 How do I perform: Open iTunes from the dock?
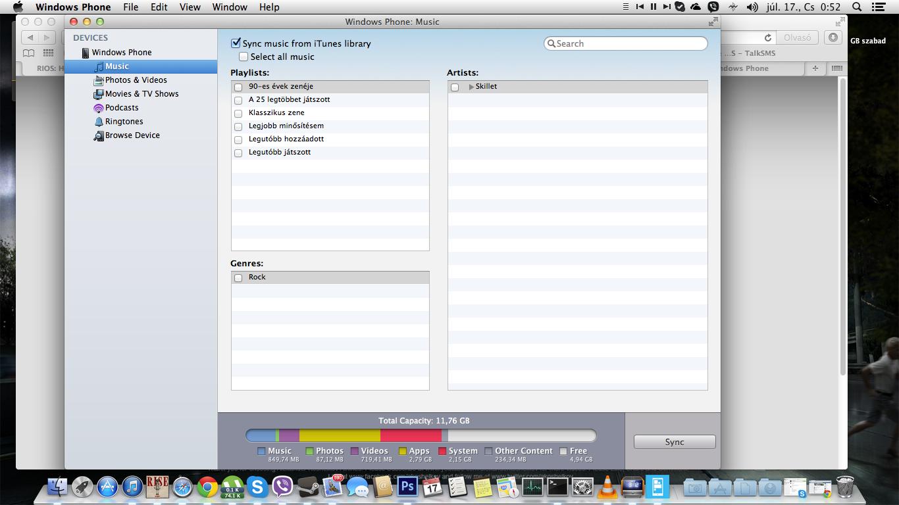(132, 487)
